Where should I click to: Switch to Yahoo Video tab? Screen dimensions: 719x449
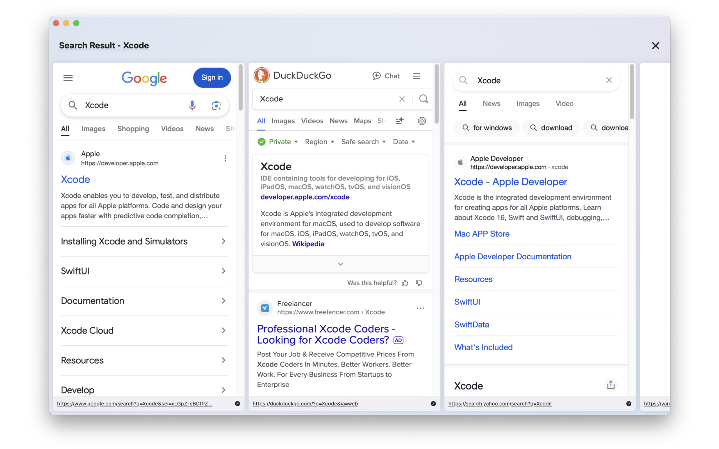tap(564, 104)
